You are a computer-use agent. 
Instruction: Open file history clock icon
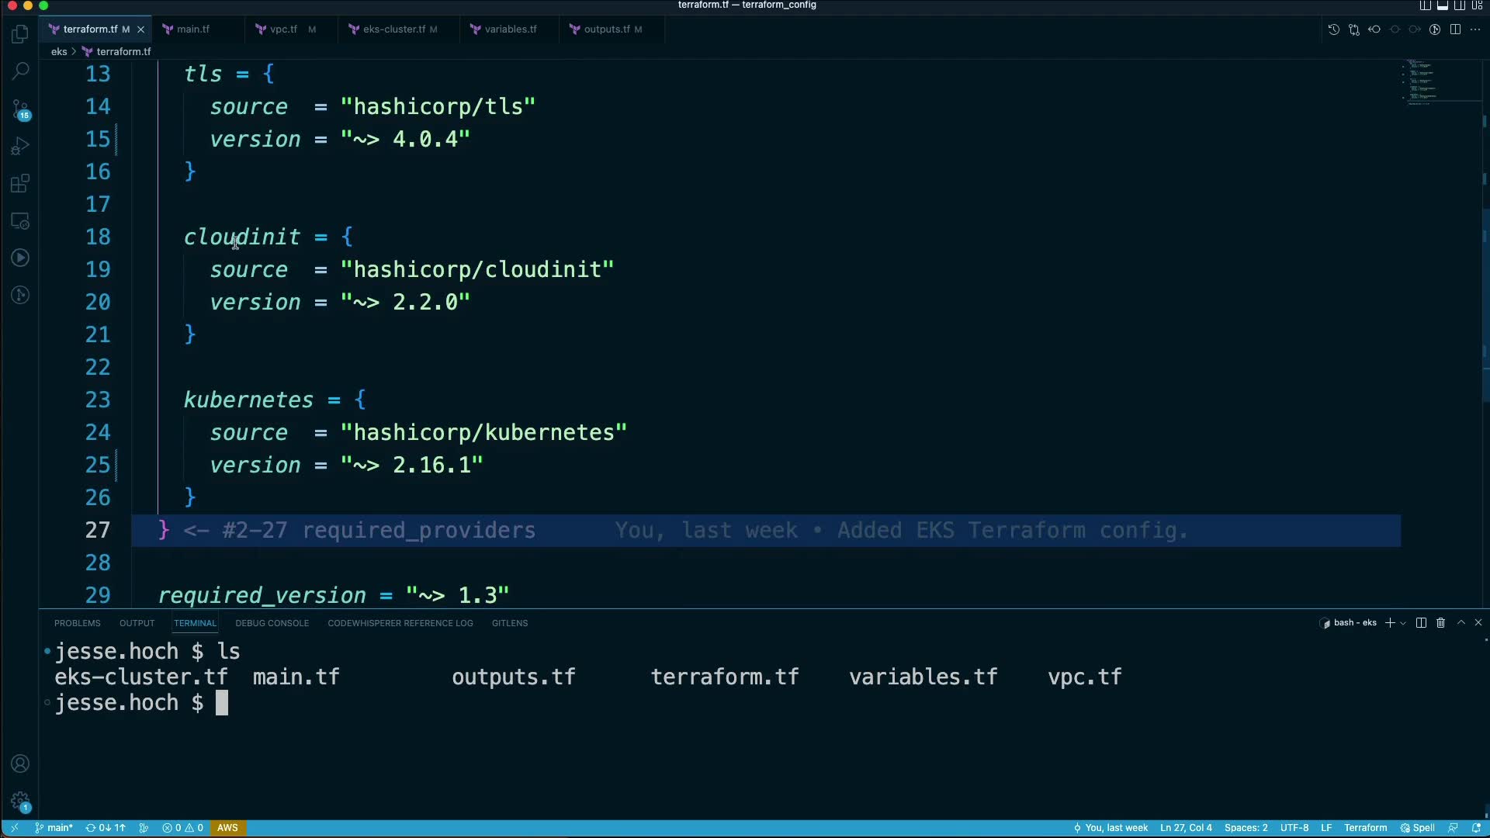click(1333, 29)
